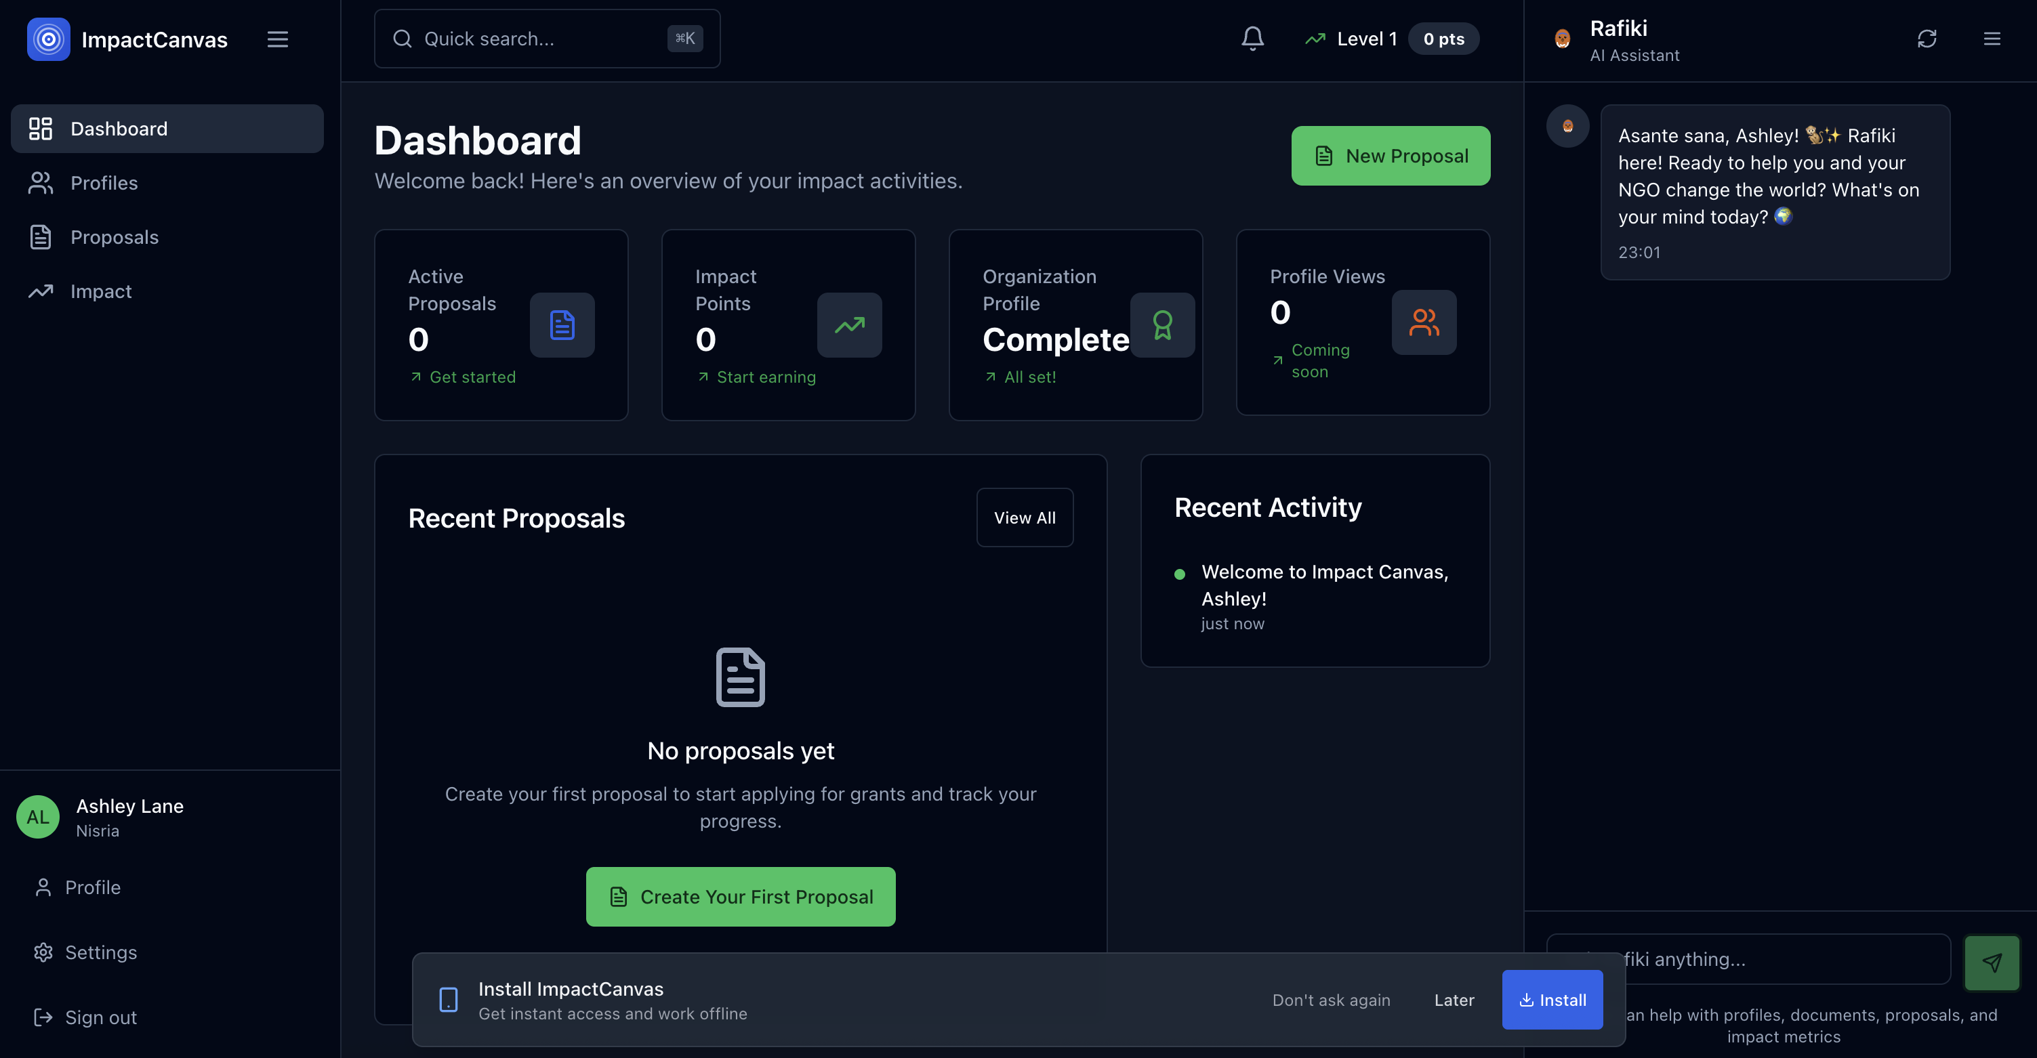Follow the Get started link on Active Proposals
Image resolution: width=2037 pixels, height=1058 pixels.
(471, 377)
